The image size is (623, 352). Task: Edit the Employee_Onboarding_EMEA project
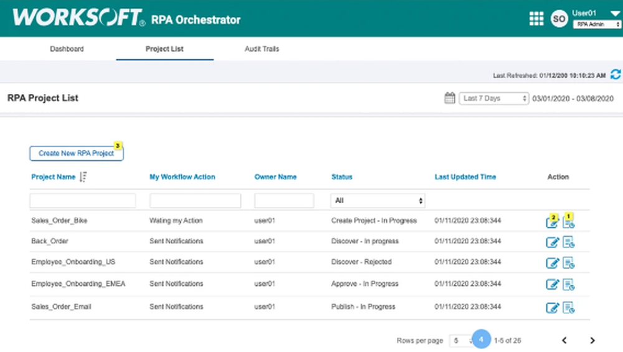point(552,285)
